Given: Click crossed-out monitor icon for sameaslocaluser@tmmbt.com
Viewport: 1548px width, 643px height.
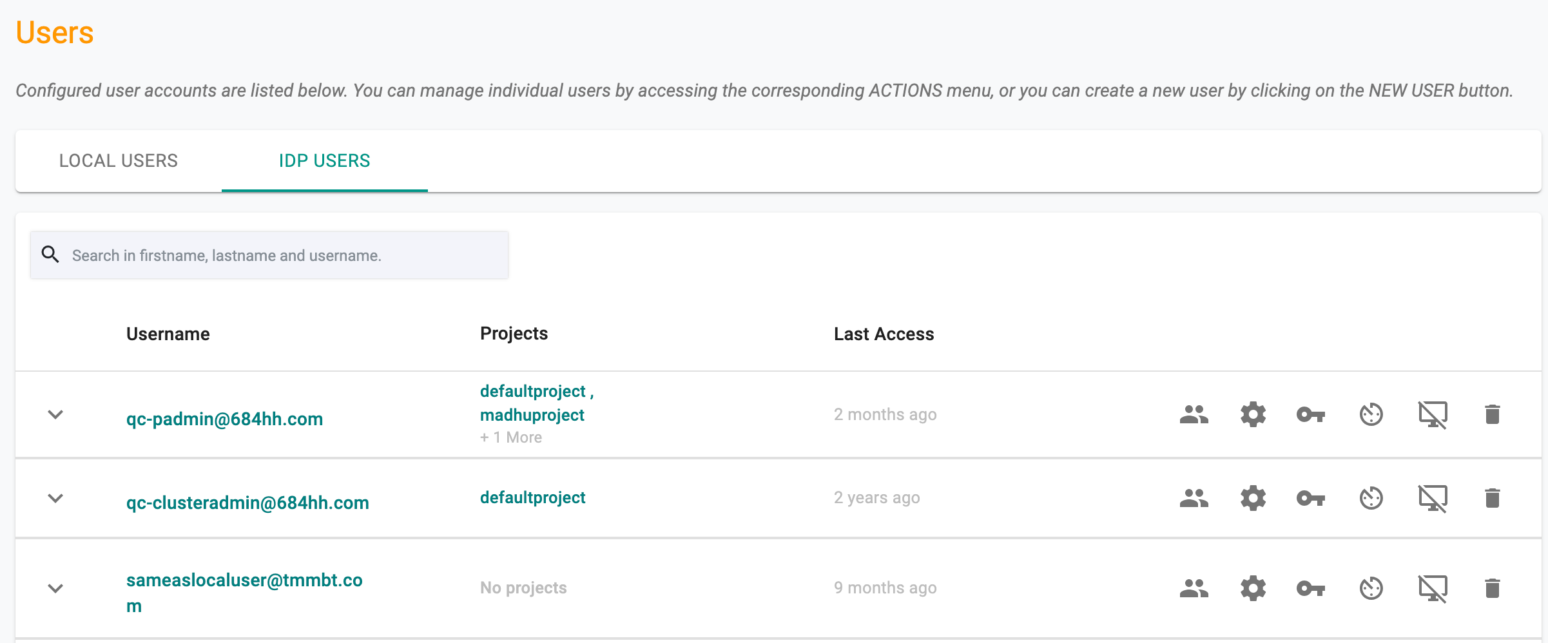Looking at the screenshot, I should pyautogui.click(x=1433, y=588).
